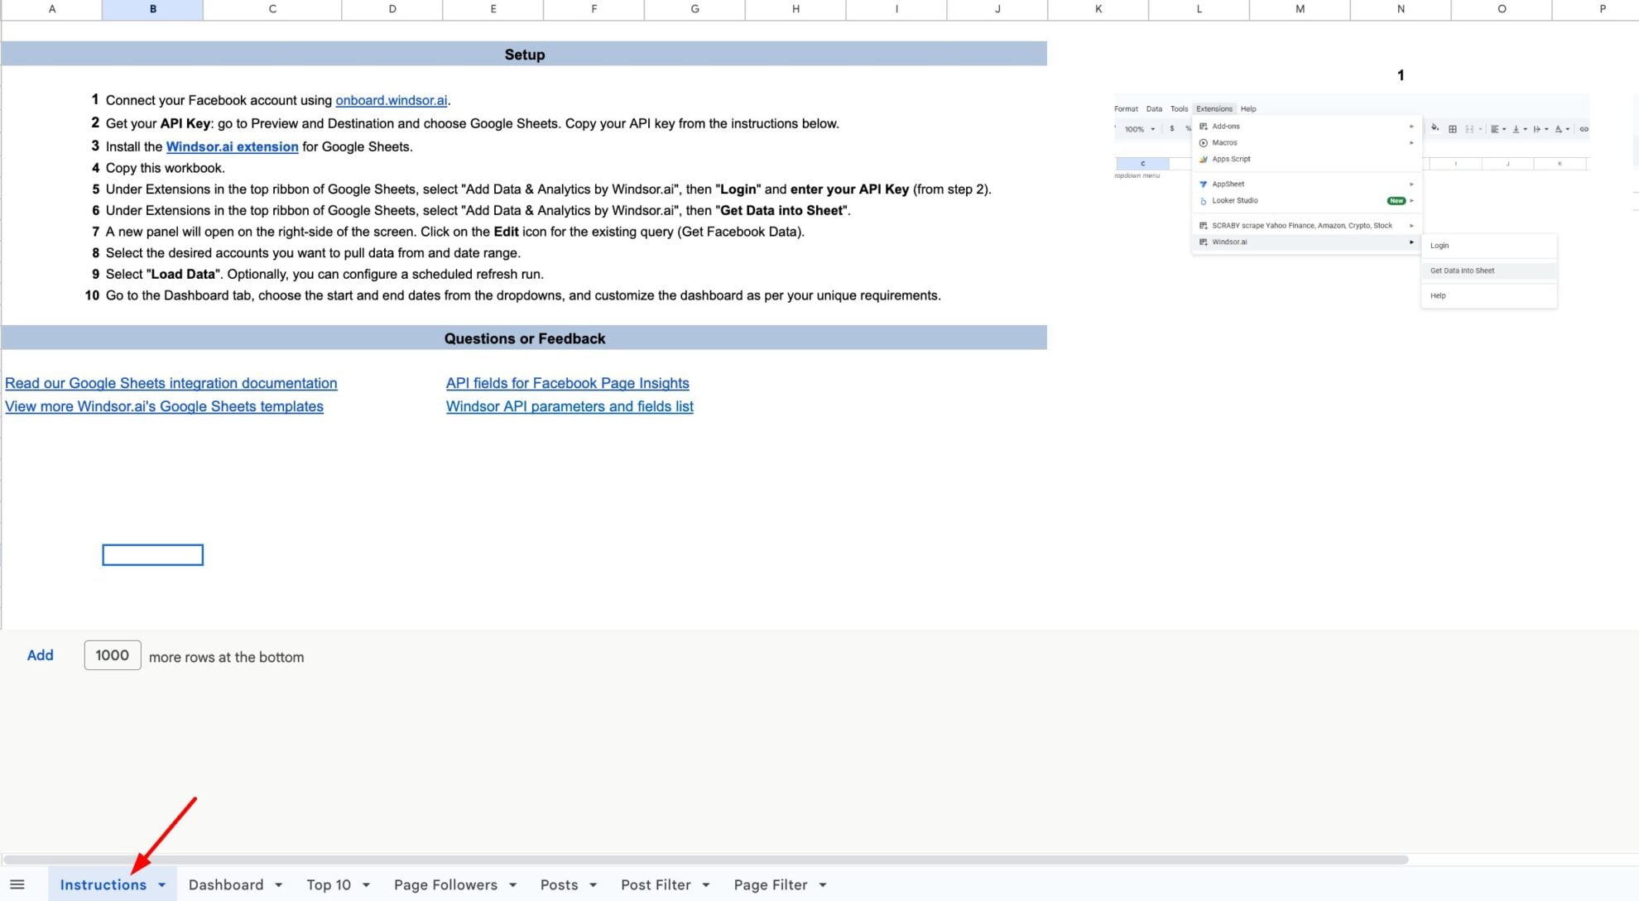Viewport: 1639px width, 901px height.
Task: Open the onboard.windsor.ai hyperlink
Action: tap(390, 100)
